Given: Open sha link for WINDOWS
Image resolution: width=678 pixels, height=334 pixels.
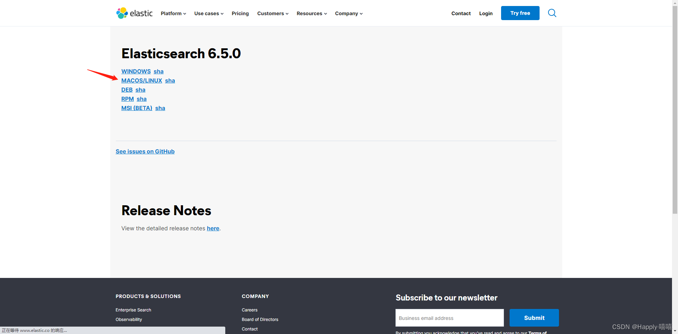Looking at the screenshot, I should pyautogui.click(x=159, y=71).
